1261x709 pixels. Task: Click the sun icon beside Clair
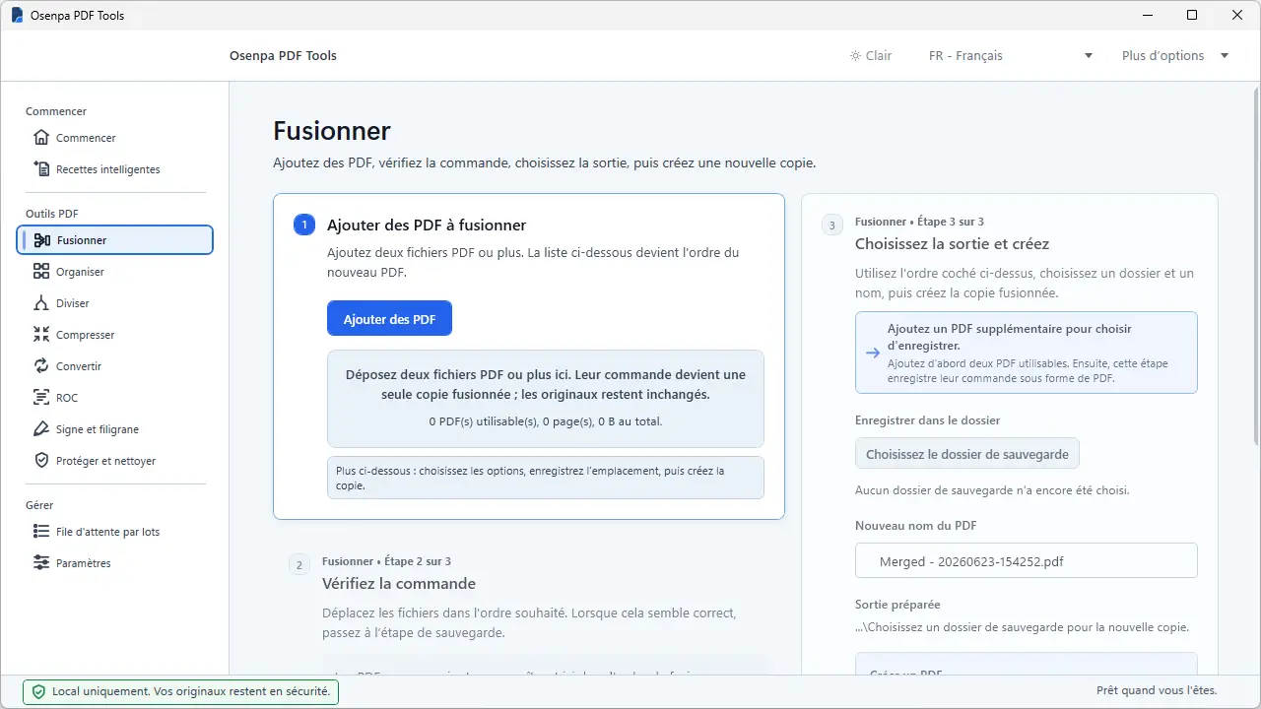(855, 56)
